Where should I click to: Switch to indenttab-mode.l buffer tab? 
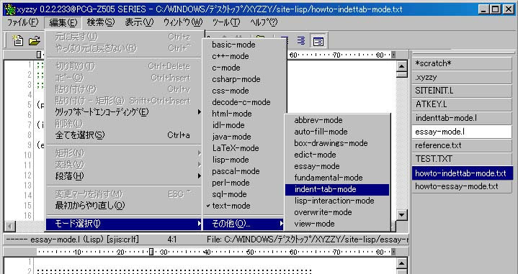(x=462, y=118)
